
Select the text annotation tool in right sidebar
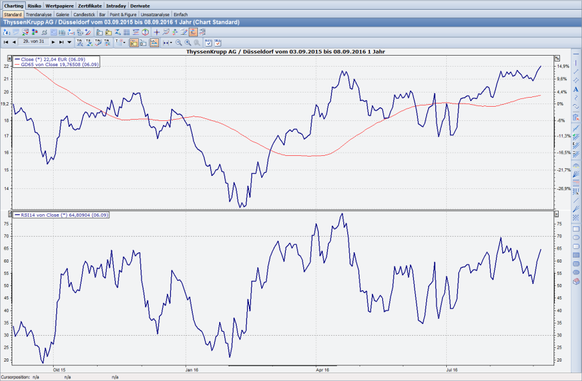[576, 89]
